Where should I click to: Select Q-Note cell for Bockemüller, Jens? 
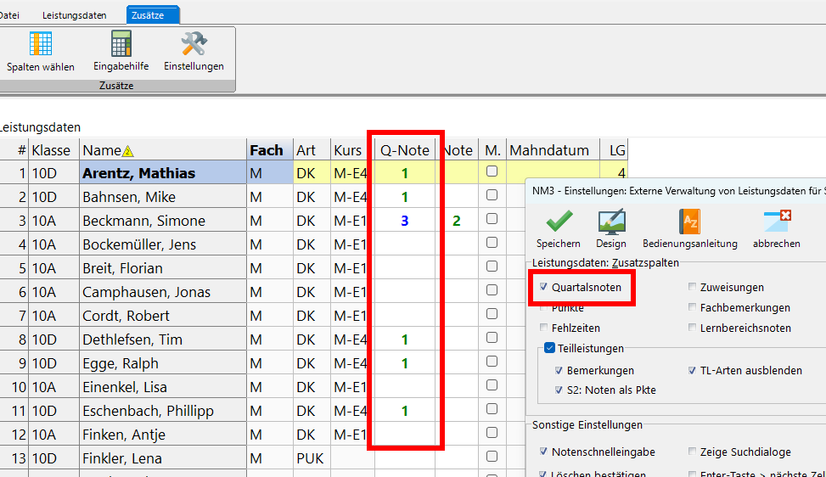[405, 244]
